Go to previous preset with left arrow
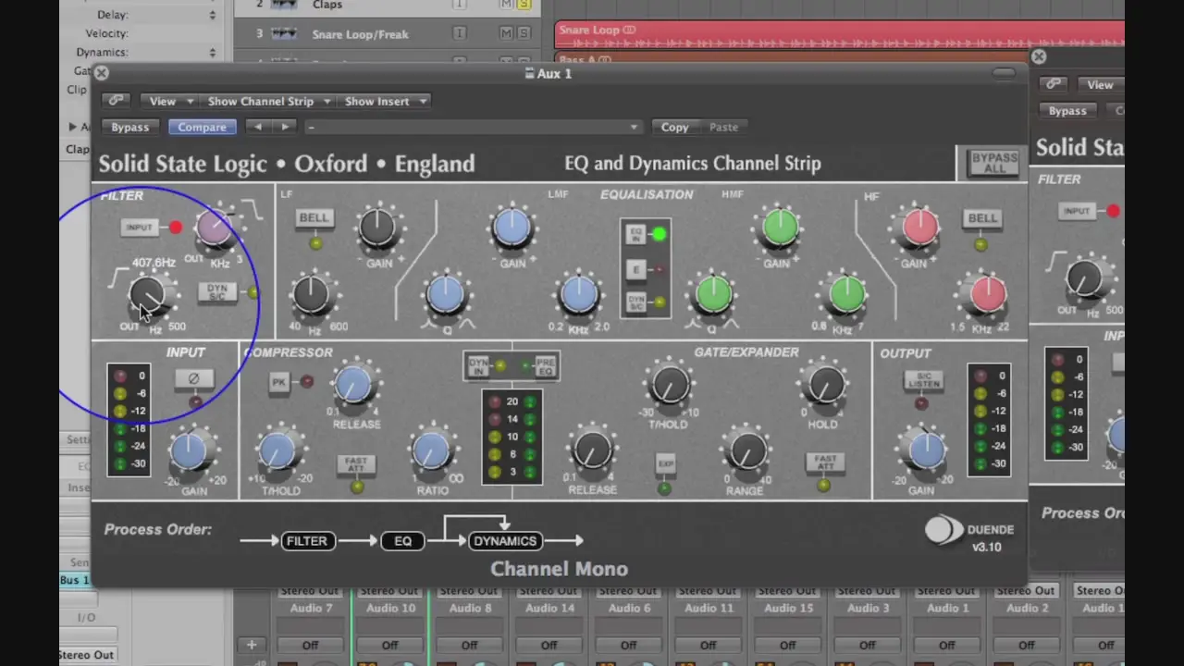This screenshot has height=666, width=1184. point(258,127)
